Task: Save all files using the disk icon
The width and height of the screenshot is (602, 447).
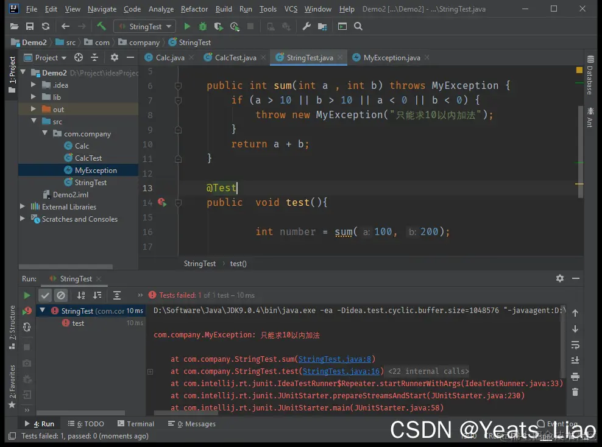Action: point(30,26)
